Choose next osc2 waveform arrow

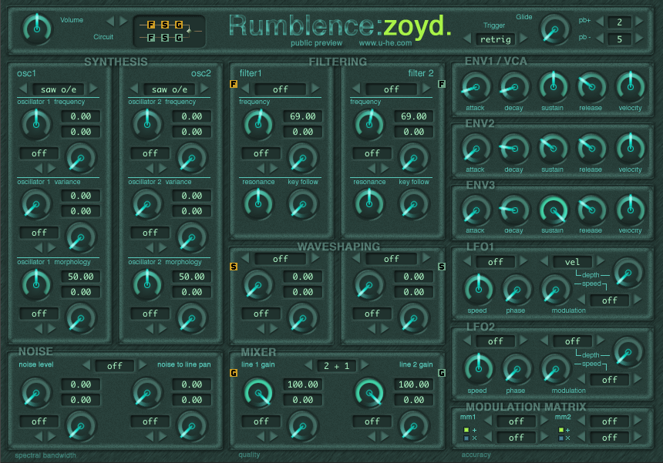tap(204, 89)
